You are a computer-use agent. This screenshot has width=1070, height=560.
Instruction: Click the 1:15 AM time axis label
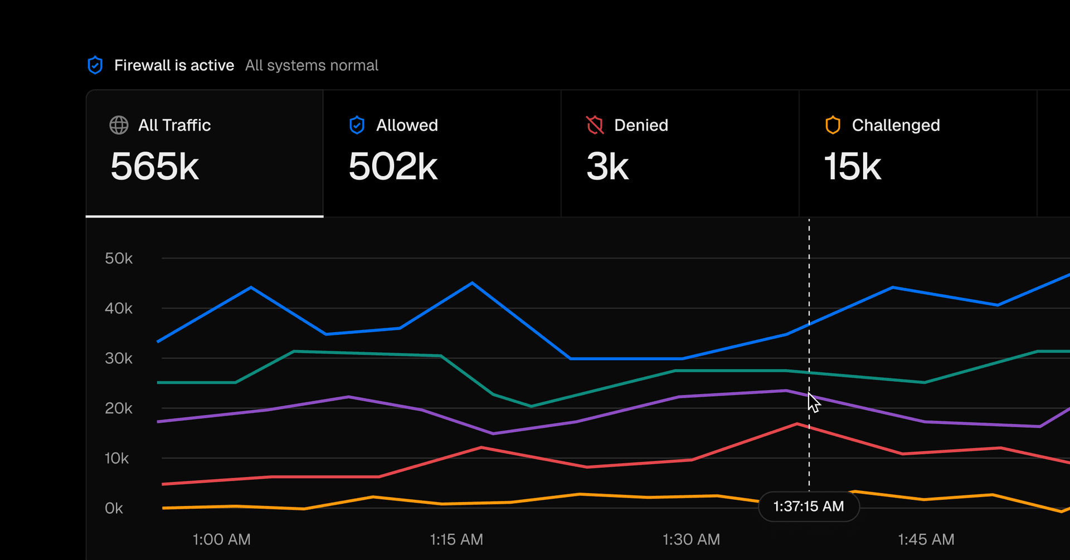click(x=456, y=539)
